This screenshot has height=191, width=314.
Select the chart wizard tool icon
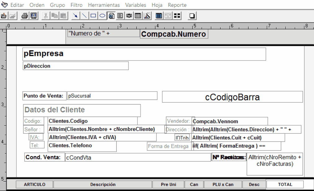(147, 16)
